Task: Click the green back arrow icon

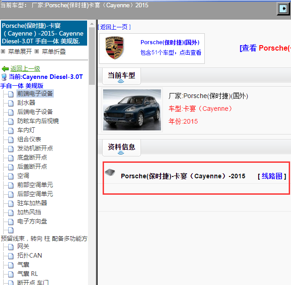Action: coord(5,69)
